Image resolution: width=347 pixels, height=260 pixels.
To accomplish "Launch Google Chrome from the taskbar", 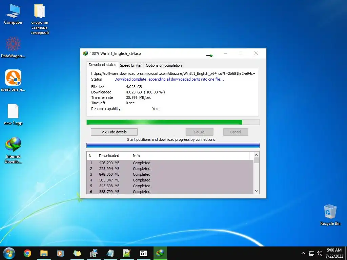I will click(x=27, y=253).
